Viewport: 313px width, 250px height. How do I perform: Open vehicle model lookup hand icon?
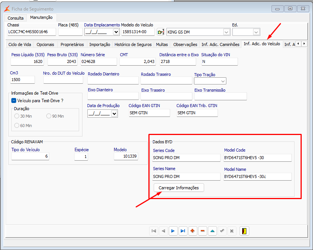tap(161, 32)
